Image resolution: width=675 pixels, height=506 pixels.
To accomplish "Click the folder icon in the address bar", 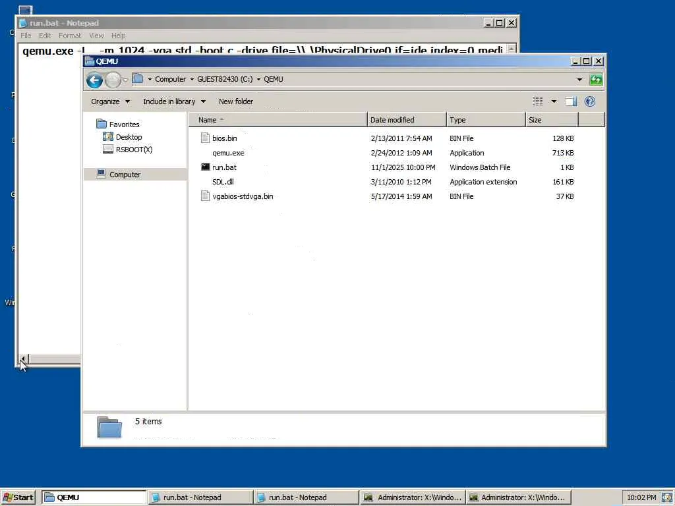I will coord(138,79).
